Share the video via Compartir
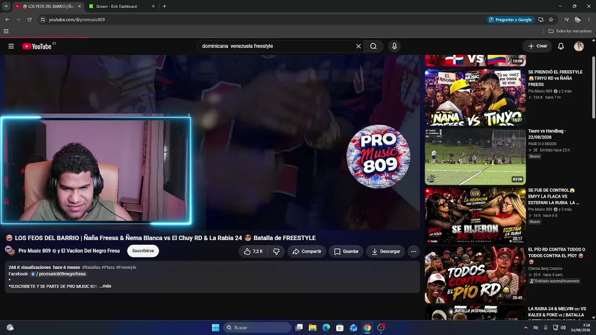 [x=307, y=251]
